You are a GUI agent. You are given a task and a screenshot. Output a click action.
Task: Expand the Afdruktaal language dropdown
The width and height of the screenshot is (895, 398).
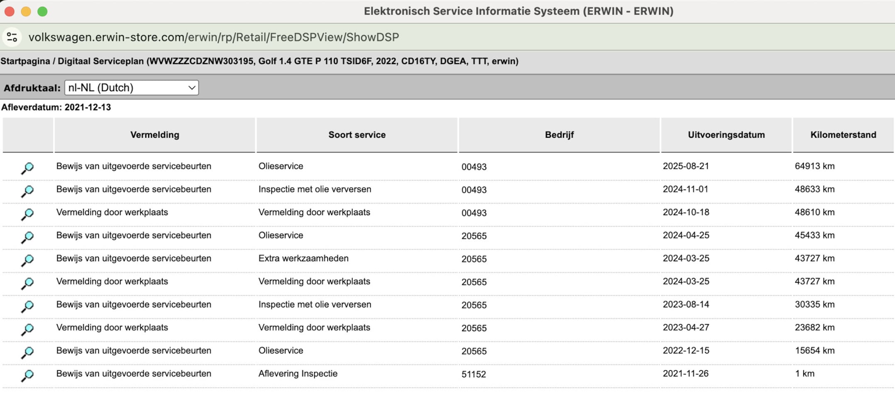tap(131, 88)
